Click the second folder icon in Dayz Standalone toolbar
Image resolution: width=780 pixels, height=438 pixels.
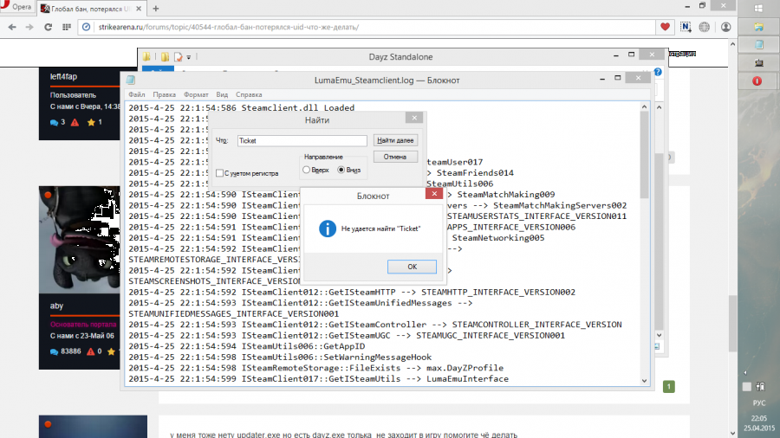click(165, 56)
